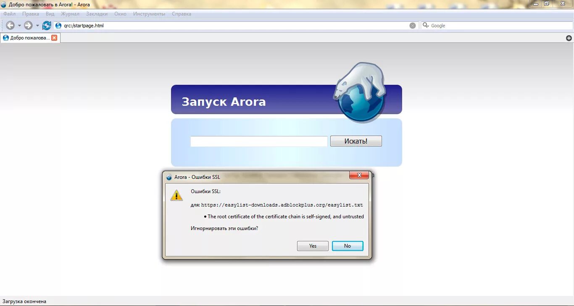This screenshot has height=306, width=574.
Task: Click the Искать! button
Action: (356, 141)
